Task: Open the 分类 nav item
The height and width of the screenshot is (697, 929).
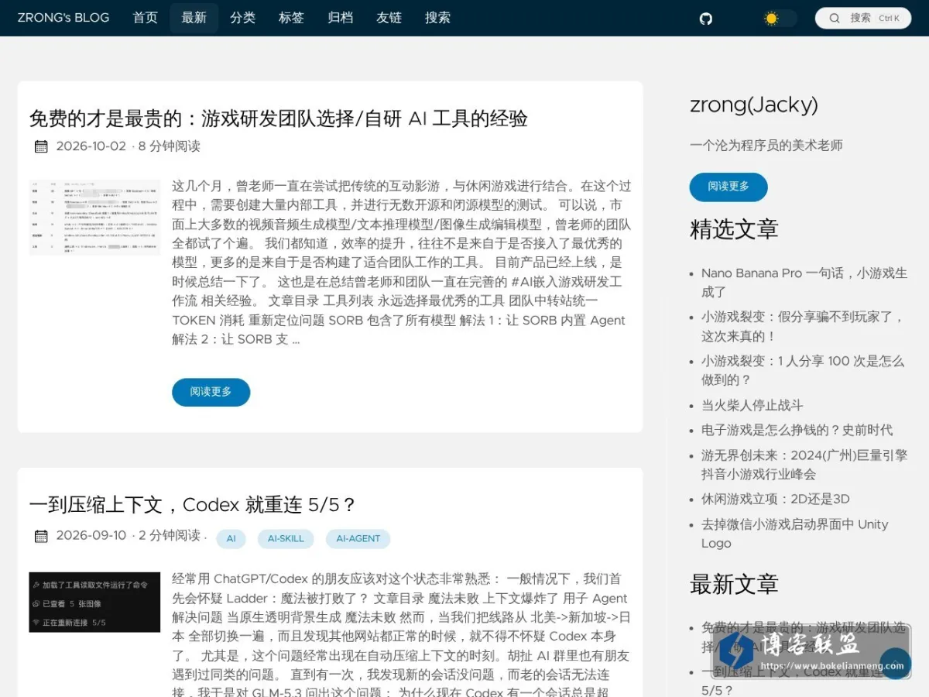Action: click(243, 18)
